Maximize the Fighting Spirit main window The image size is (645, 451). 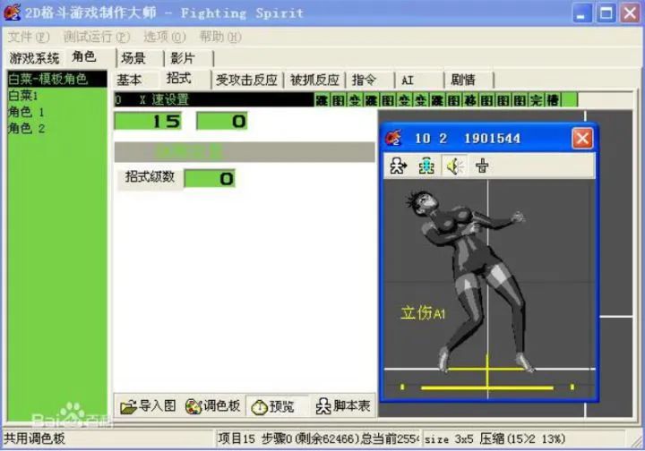point(606,13)
